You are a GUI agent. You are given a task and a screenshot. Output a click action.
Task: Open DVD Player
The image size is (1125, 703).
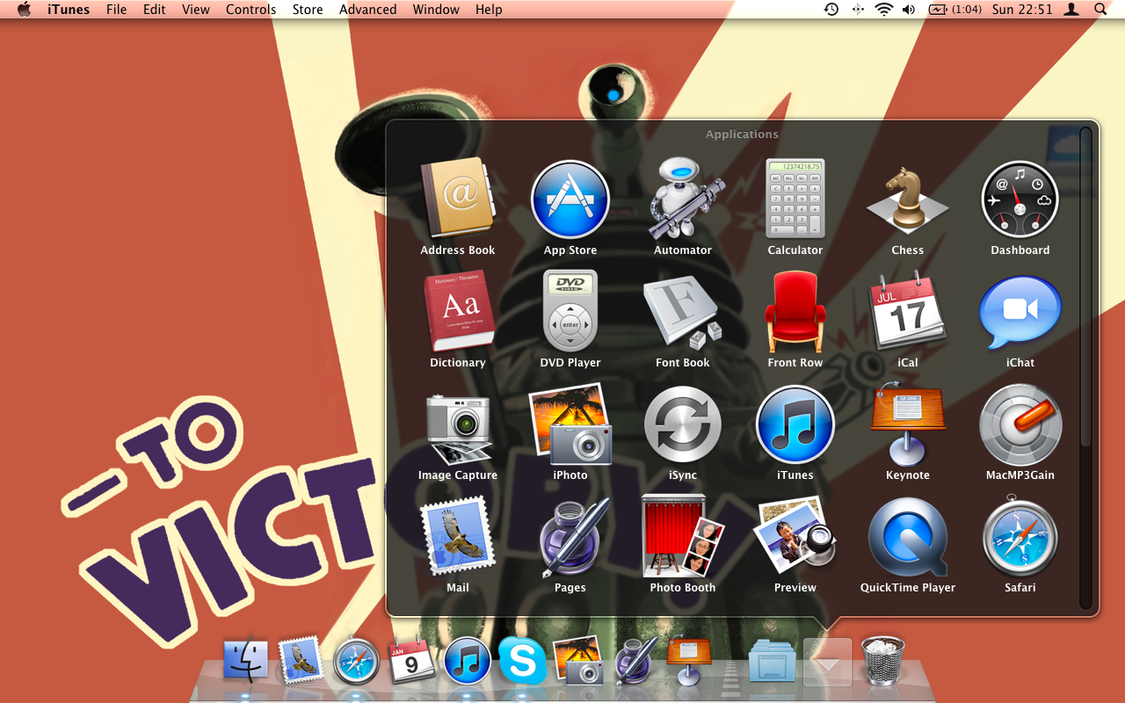(570, 312)
